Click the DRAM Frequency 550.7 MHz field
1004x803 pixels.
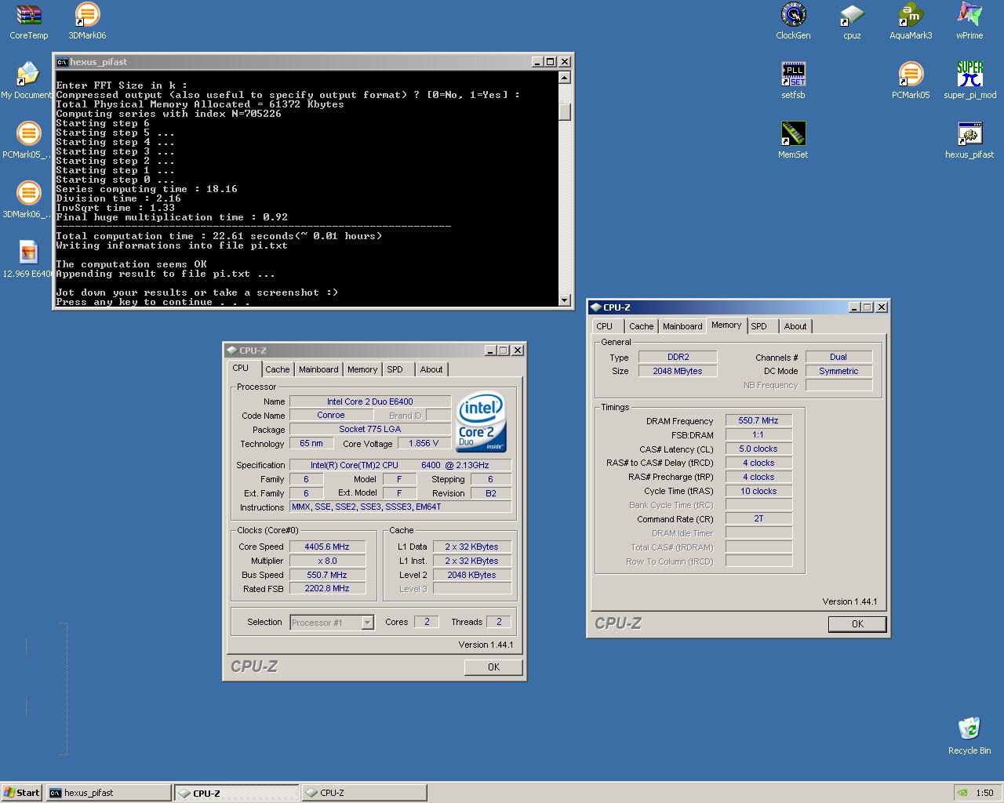[758, 420]
